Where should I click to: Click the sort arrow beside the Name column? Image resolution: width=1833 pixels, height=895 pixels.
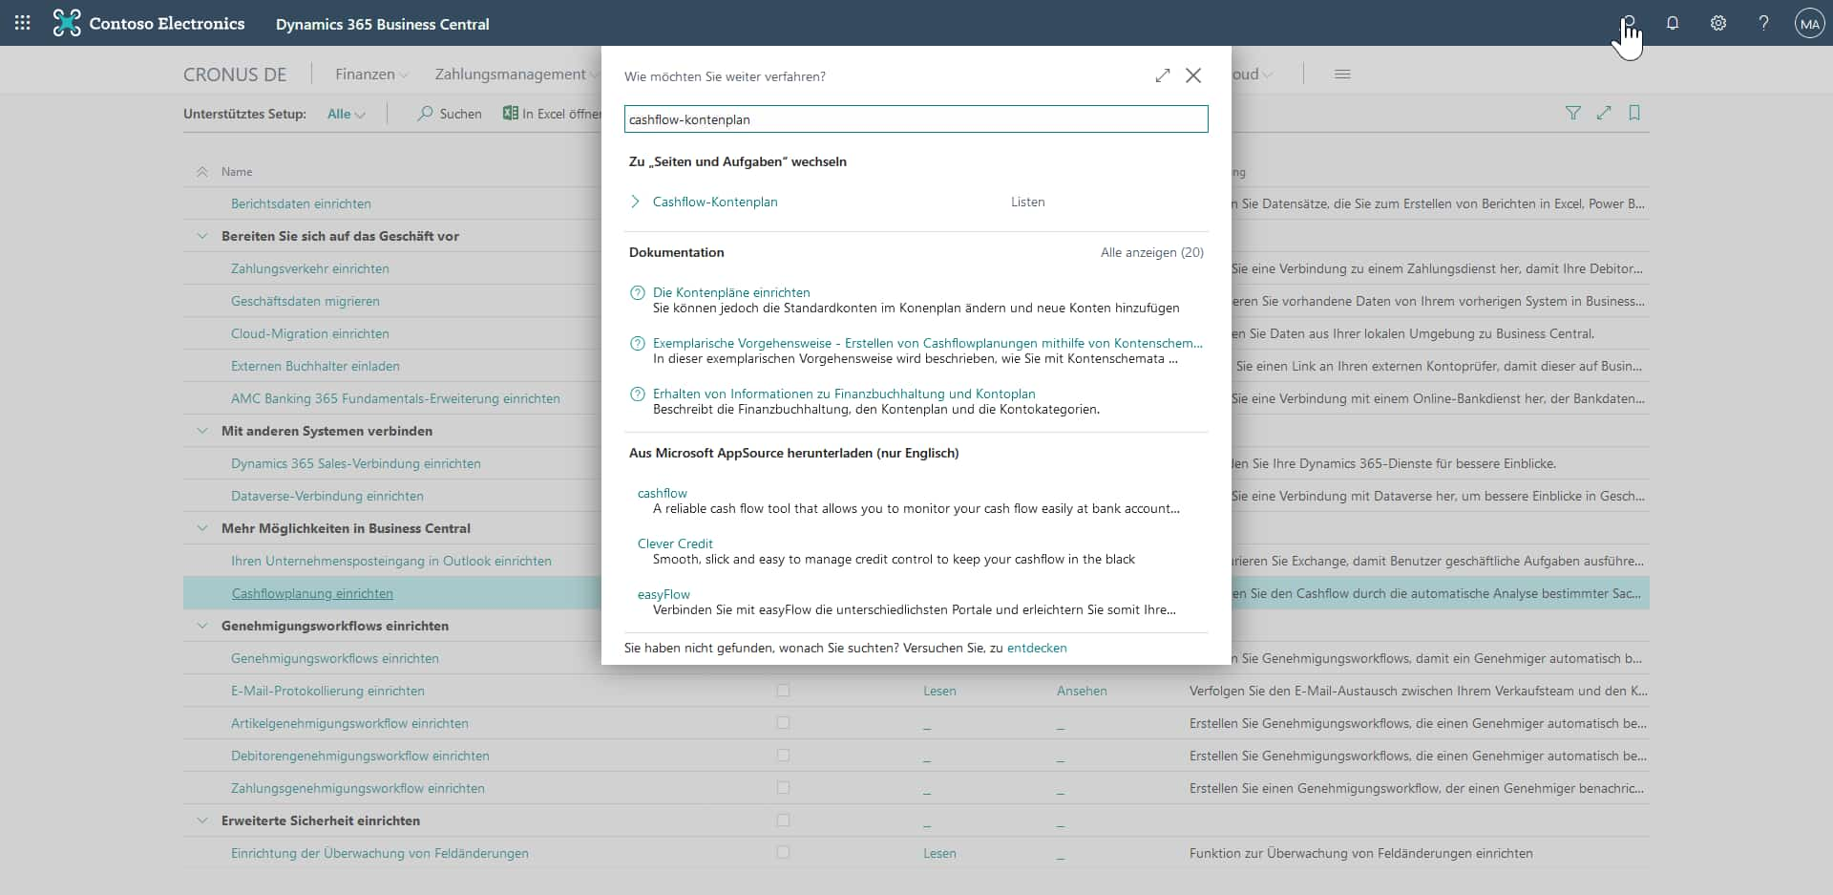(201, 172)
